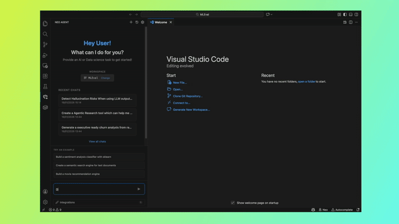Screen dimensions: 399x224
Task: Expand the Integrations section
Action: (98, 203)
